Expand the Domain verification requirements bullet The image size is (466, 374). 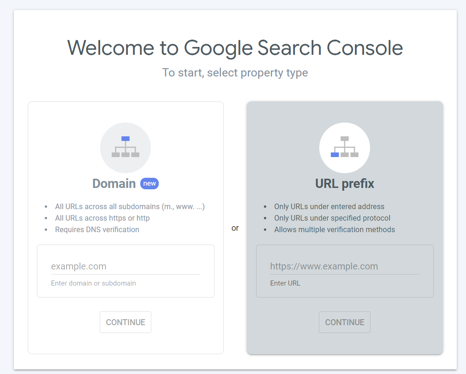pyautogui.click(x=97, y=229)
